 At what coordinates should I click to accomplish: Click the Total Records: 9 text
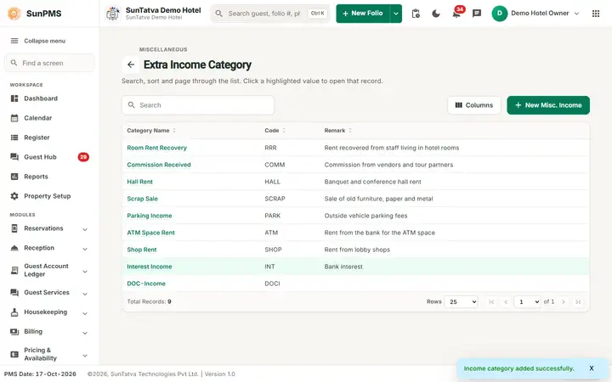point(149,301)
